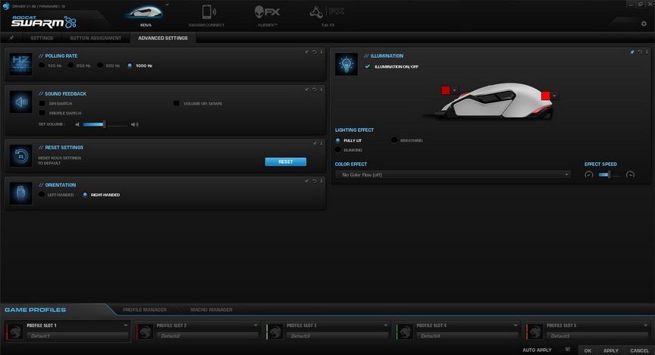Click the Apply button
Screen dimensions: 655x355
[611, 350]
